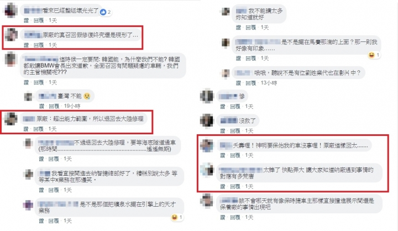
Task: Reply to the 沒救了 comment
Action: (235, 131)
